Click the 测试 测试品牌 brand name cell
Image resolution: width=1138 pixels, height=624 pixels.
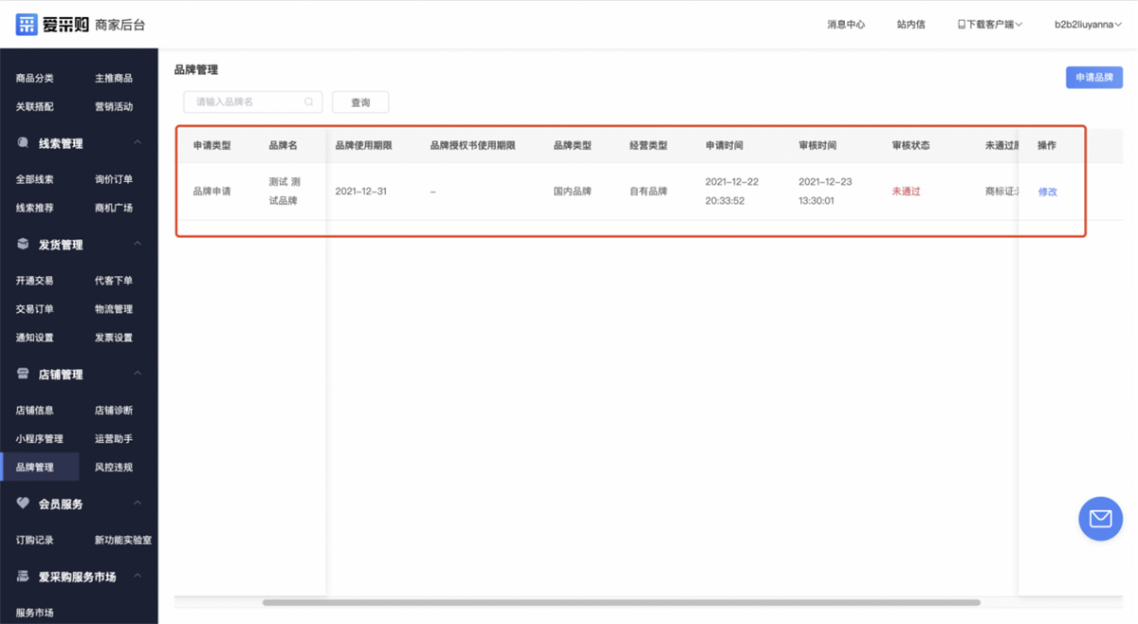tap(284, 192)
